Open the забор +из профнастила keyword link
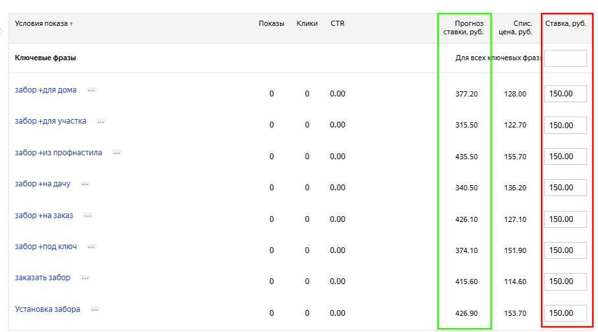This screenshot has height=332, width=598. 58,153
